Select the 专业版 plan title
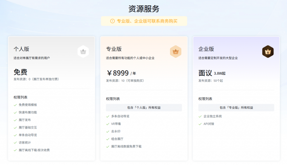 pyautogui.click(x=114, y=49)
